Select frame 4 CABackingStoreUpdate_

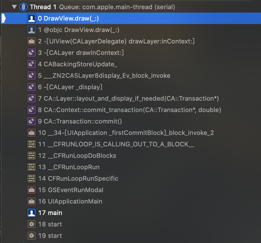pos(131,64)
